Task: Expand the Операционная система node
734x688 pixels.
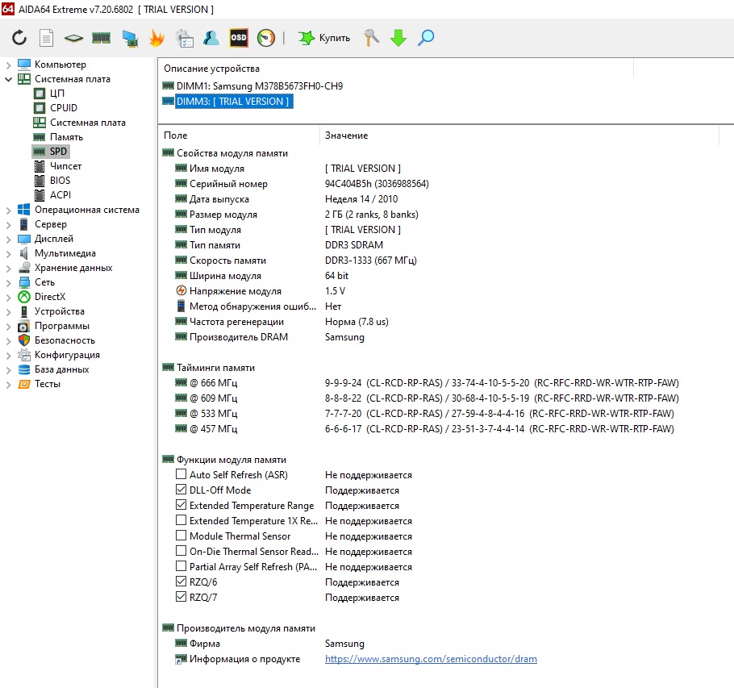Action: [8, 210]
